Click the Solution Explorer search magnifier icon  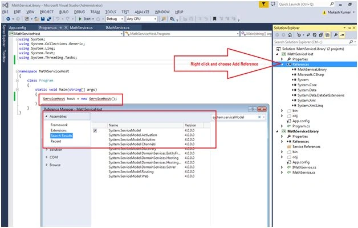tap(351, 42)
